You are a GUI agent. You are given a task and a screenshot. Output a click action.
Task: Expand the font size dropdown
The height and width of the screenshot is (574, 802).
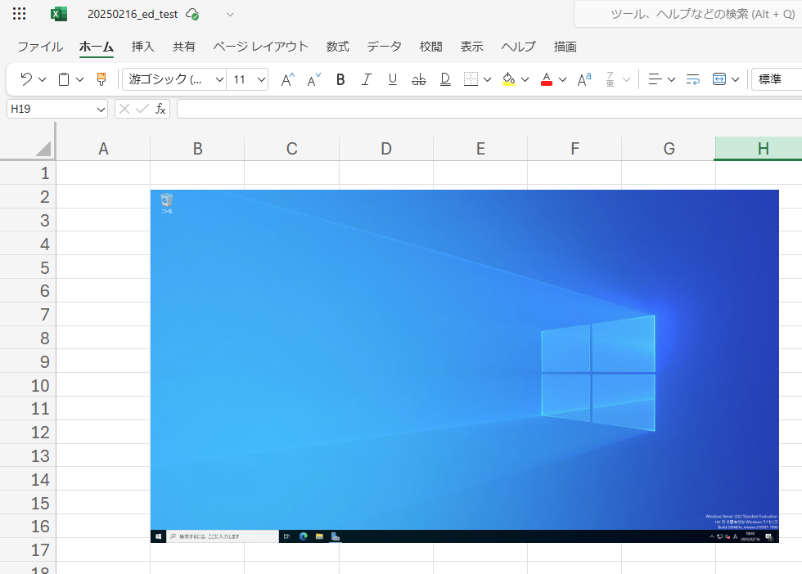click(262, 79)
